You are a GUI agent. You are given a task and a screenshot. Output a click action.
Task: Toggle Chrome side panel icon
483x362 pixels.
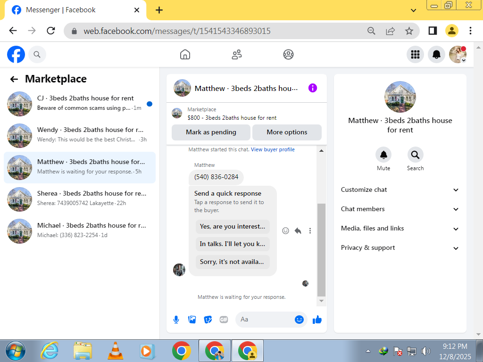pos(433,31)
